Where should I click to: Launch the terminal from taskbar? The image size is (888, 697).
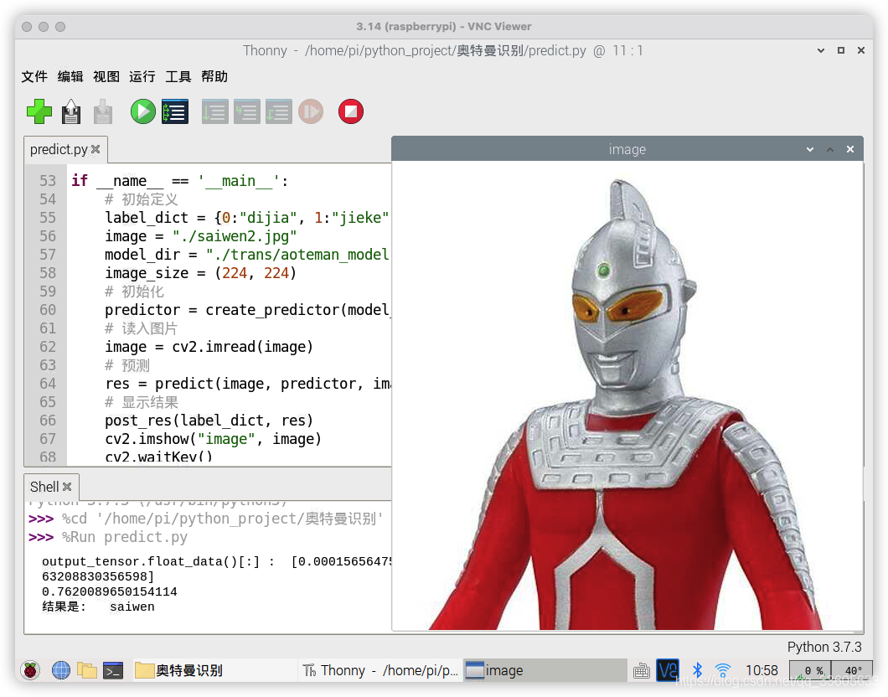(113, 670)
